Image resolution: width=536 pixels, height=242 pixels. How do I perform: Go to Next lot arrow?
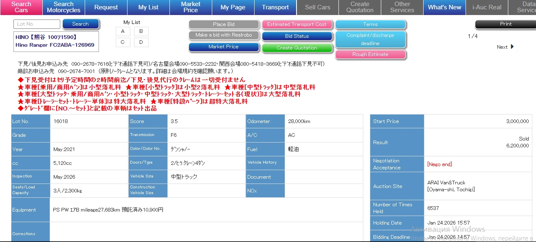click(505, 47)
